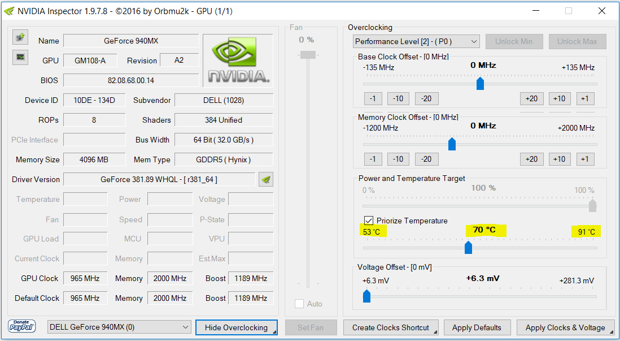Click base clock -10 button
Screen dimensions: 620x341
[398, 98]
